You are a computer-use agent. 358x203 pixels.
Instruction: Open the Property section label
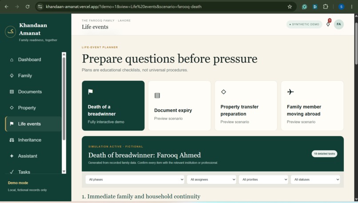click(x=27, y=108)
